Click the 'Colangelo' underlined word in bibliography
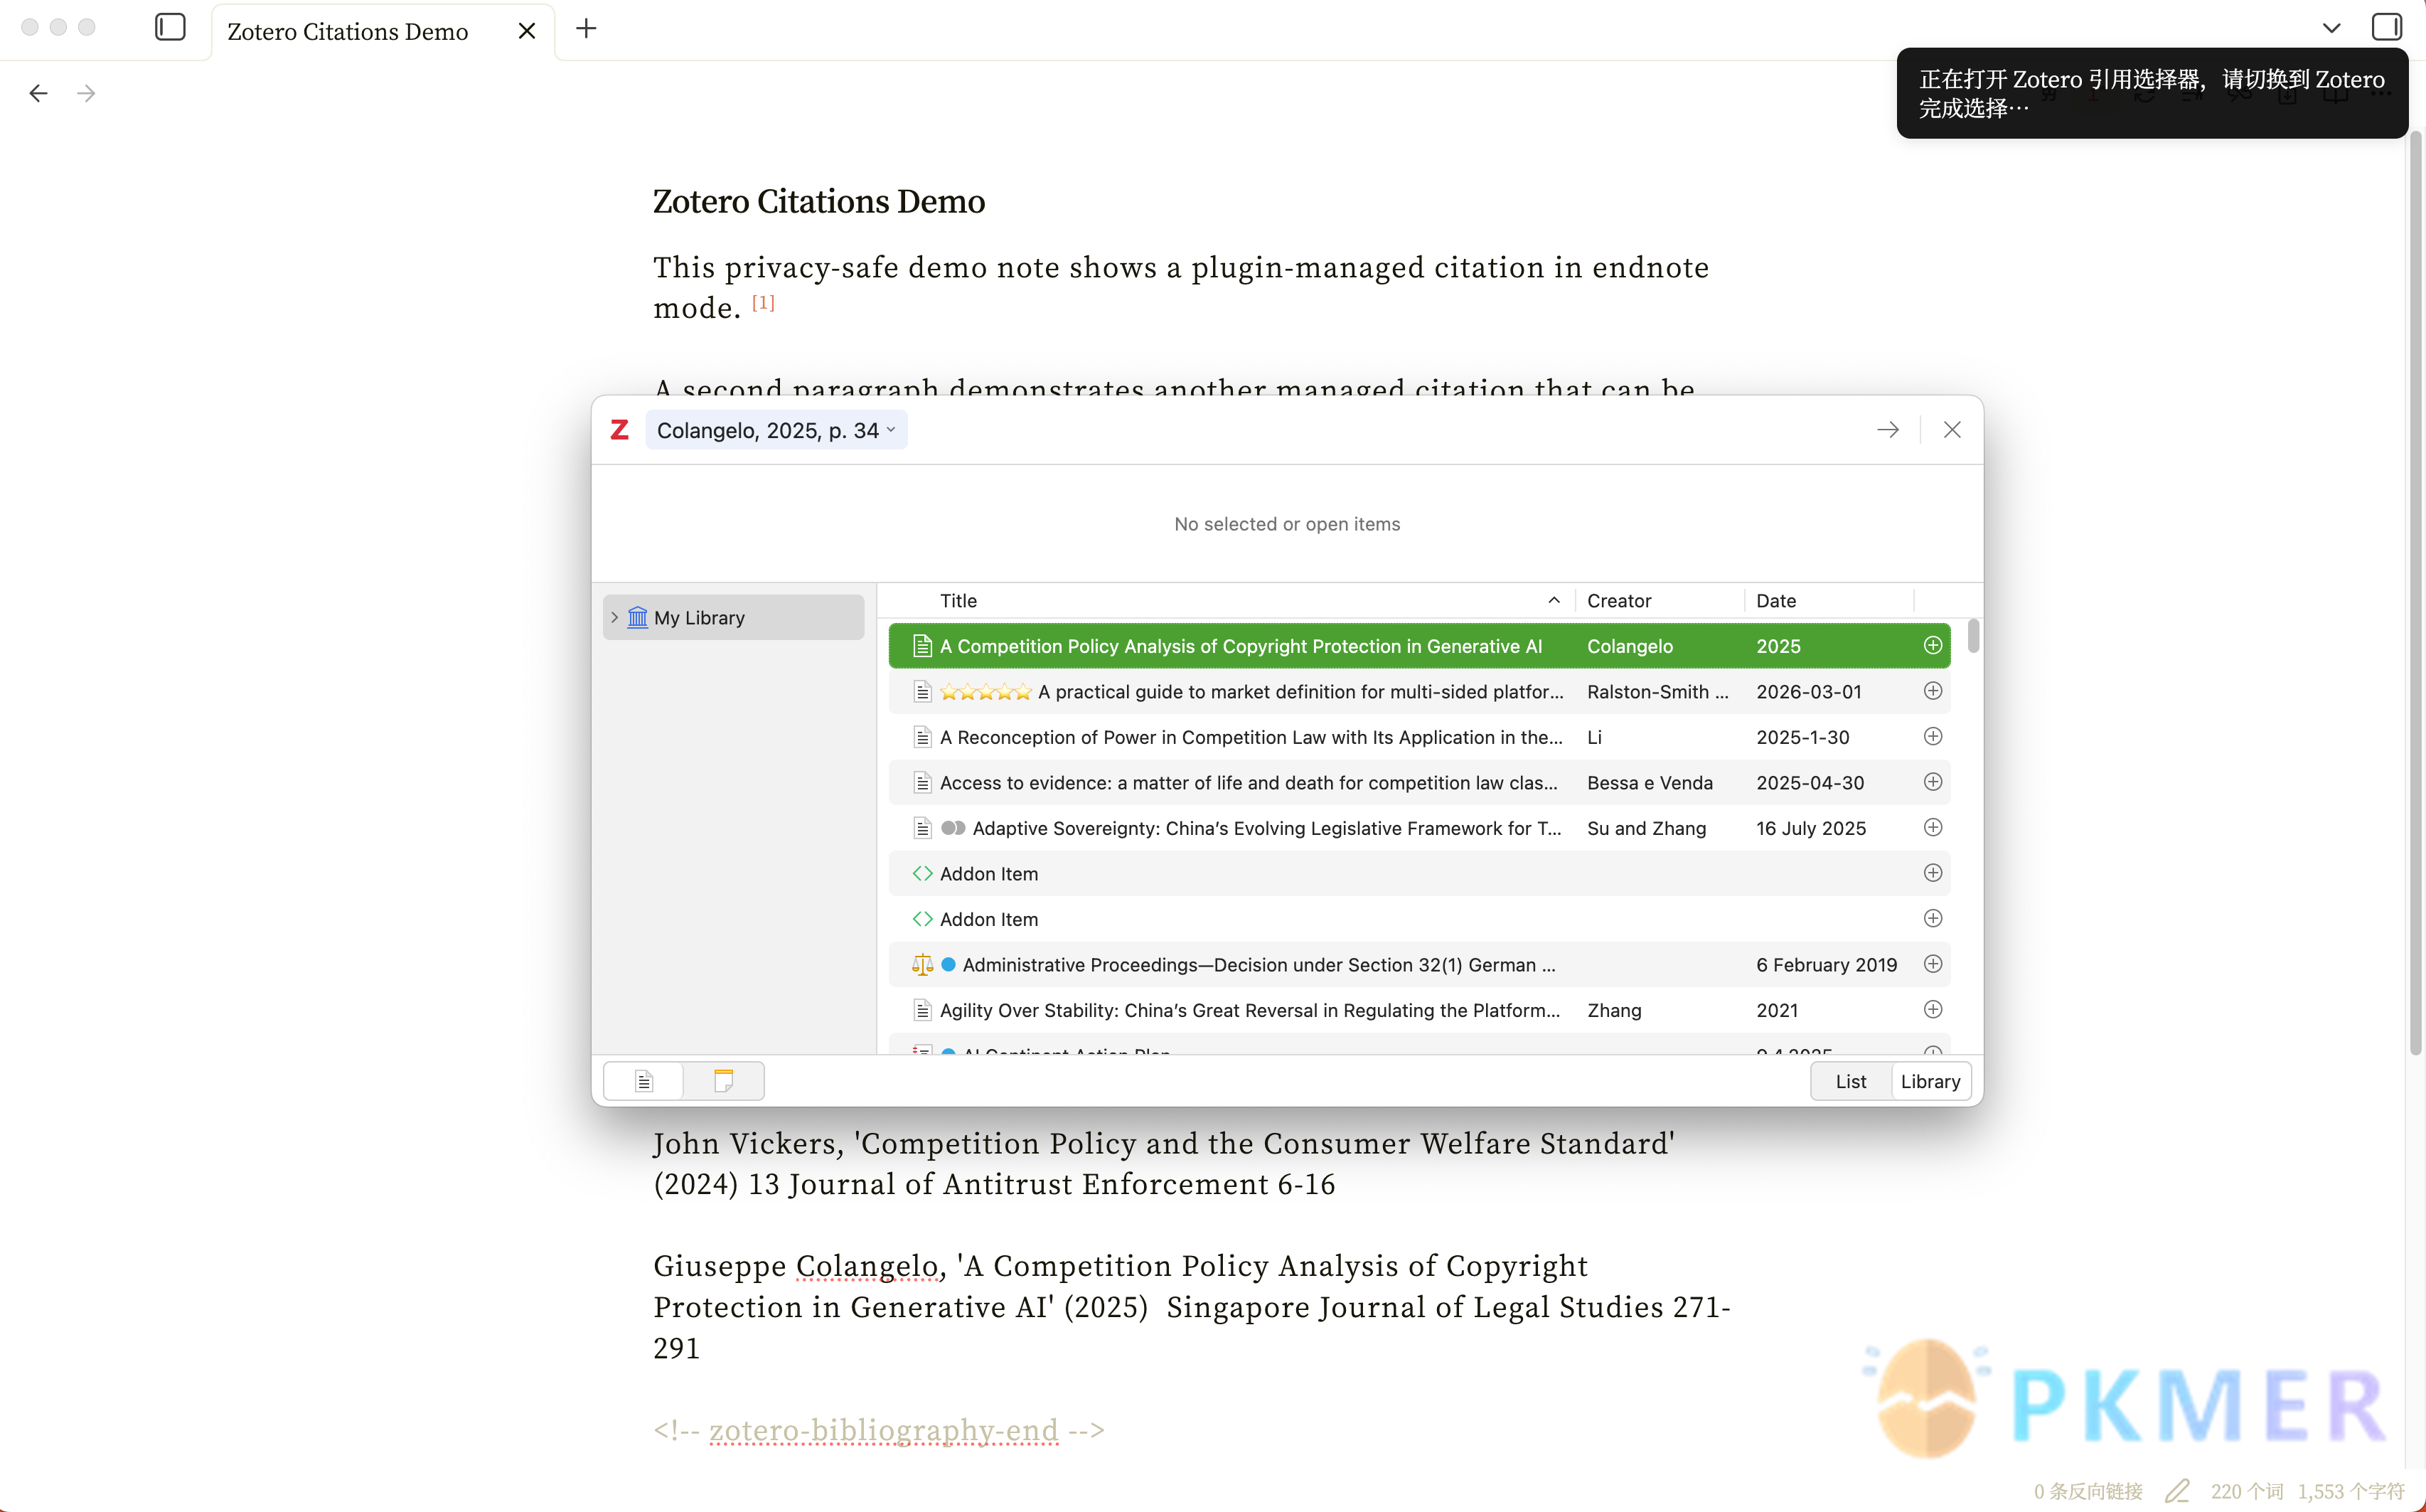 tap(867, 1266)
